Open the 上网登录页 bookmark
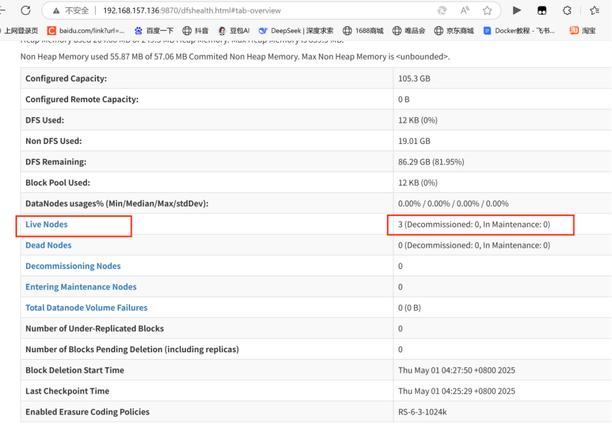This screenshot has height=428, width=612. tap(20, 31)
